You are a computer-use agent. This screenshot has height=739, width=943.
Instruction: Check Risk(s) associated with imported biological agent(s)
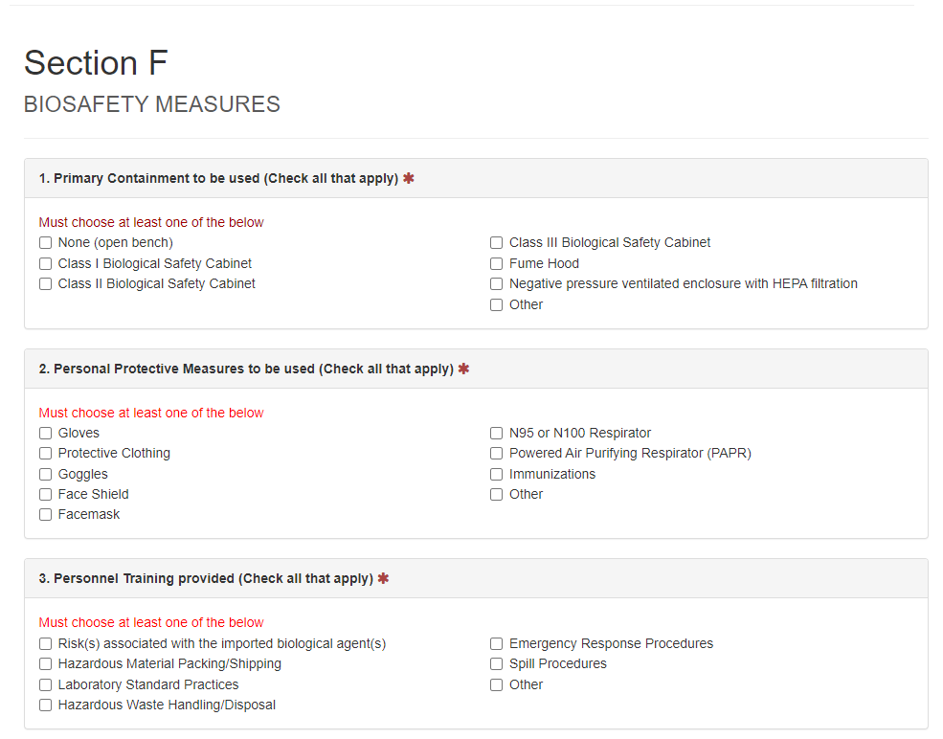[x=45, y=644]
